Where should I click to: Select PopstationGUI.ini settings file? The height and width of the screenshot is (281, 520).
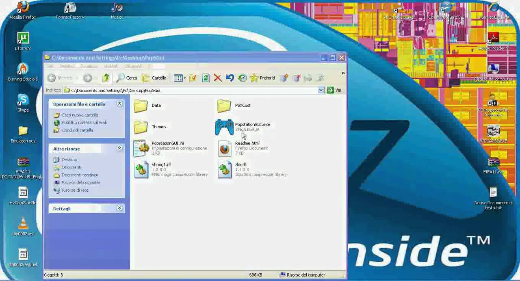[x=170, y=148]
